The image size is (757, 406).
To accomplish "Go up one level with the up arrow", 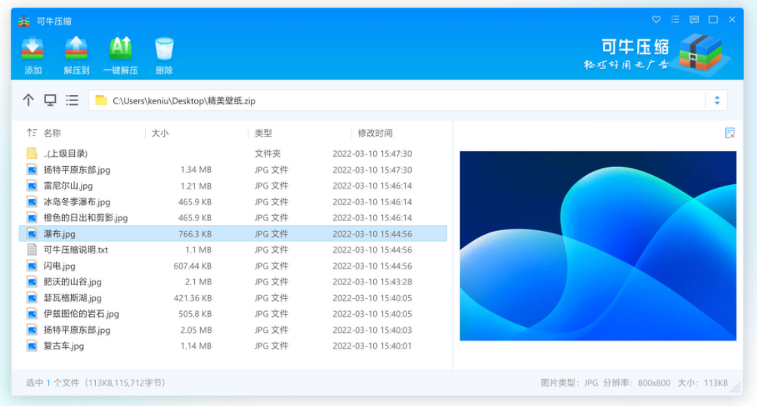I will pyautogui.click(x=29, y=100).
